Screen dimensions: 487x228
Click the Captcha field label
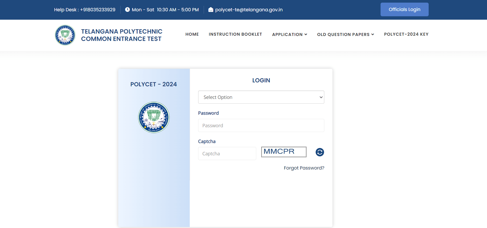(207, 141)
